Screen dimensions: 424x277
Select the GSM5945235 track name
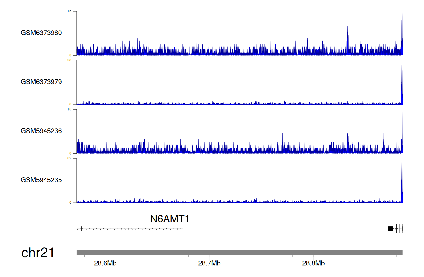[41, 180]
